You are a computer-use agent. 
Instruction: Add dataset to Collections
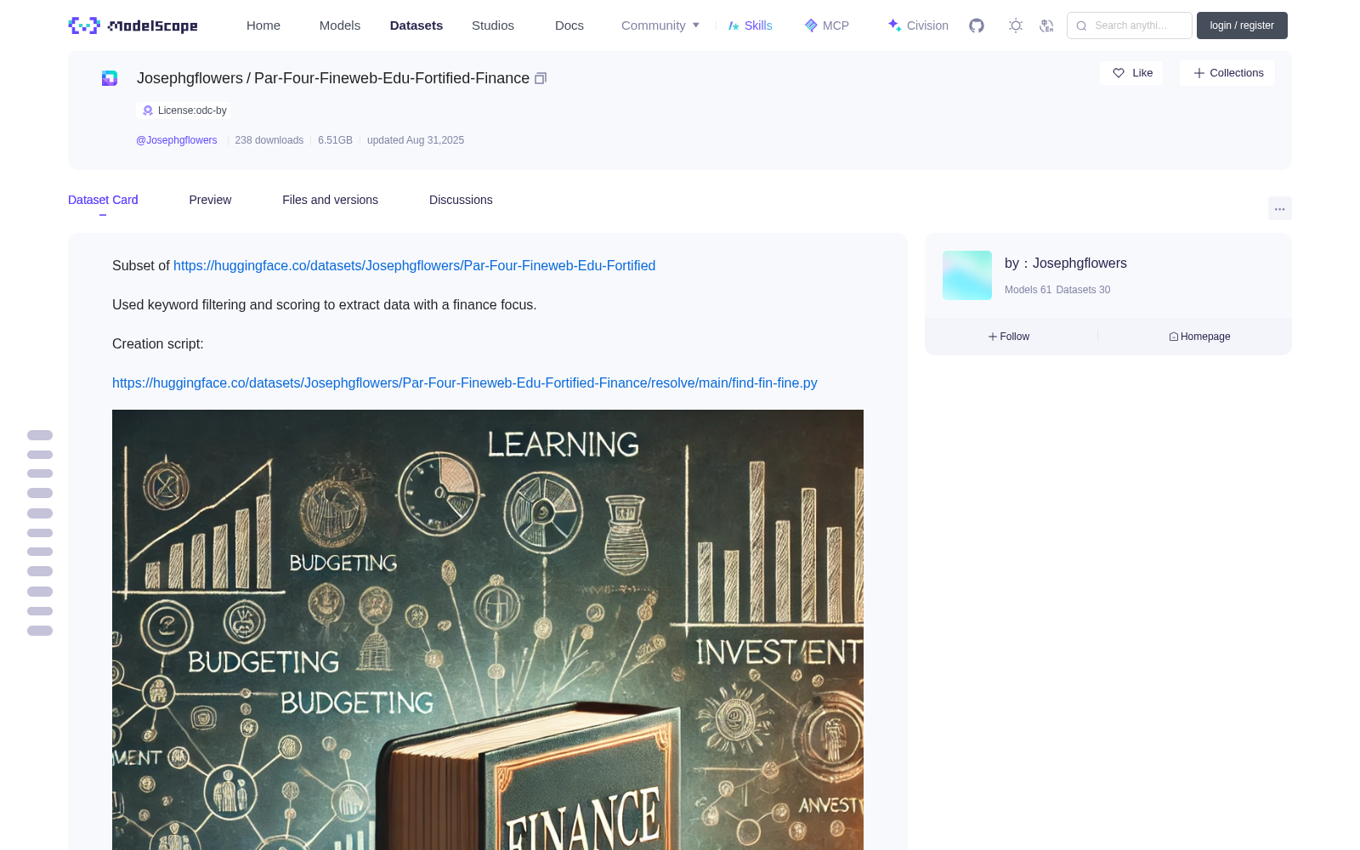pos(1228,73)
